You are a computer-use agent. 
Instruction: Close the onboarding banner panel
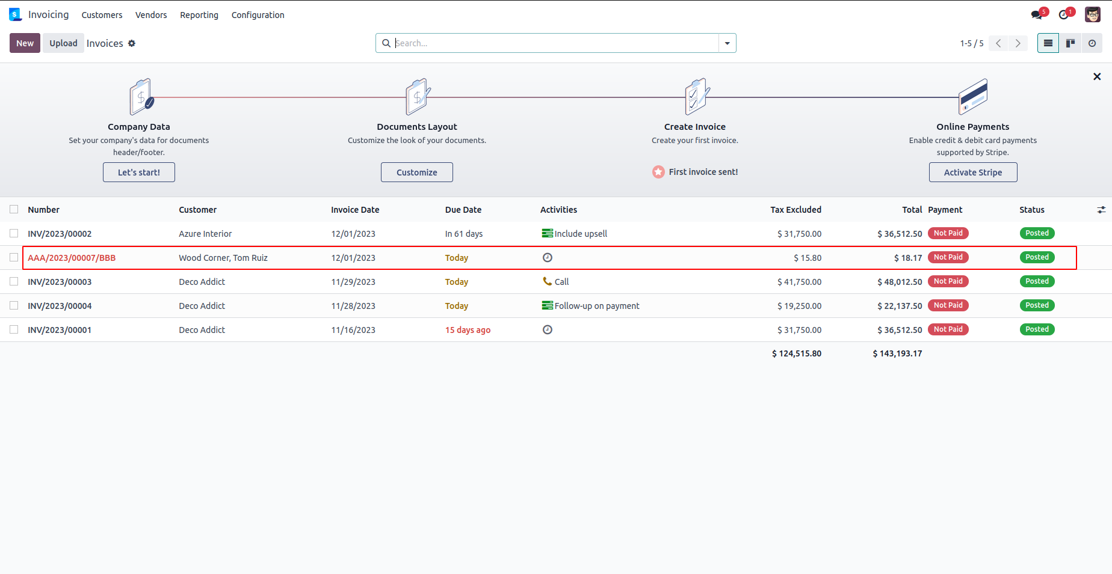pyautogui.click(x=1096, y=77)
